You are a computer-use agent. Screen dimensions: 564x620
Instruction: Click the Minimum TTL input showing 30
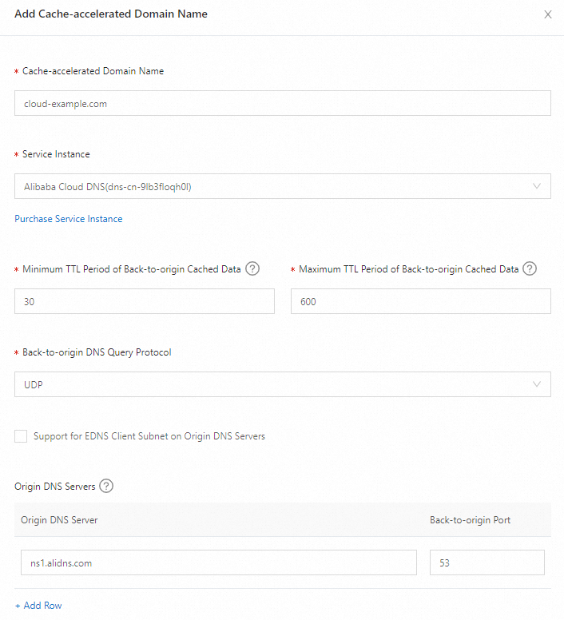(x=145, y=301)
